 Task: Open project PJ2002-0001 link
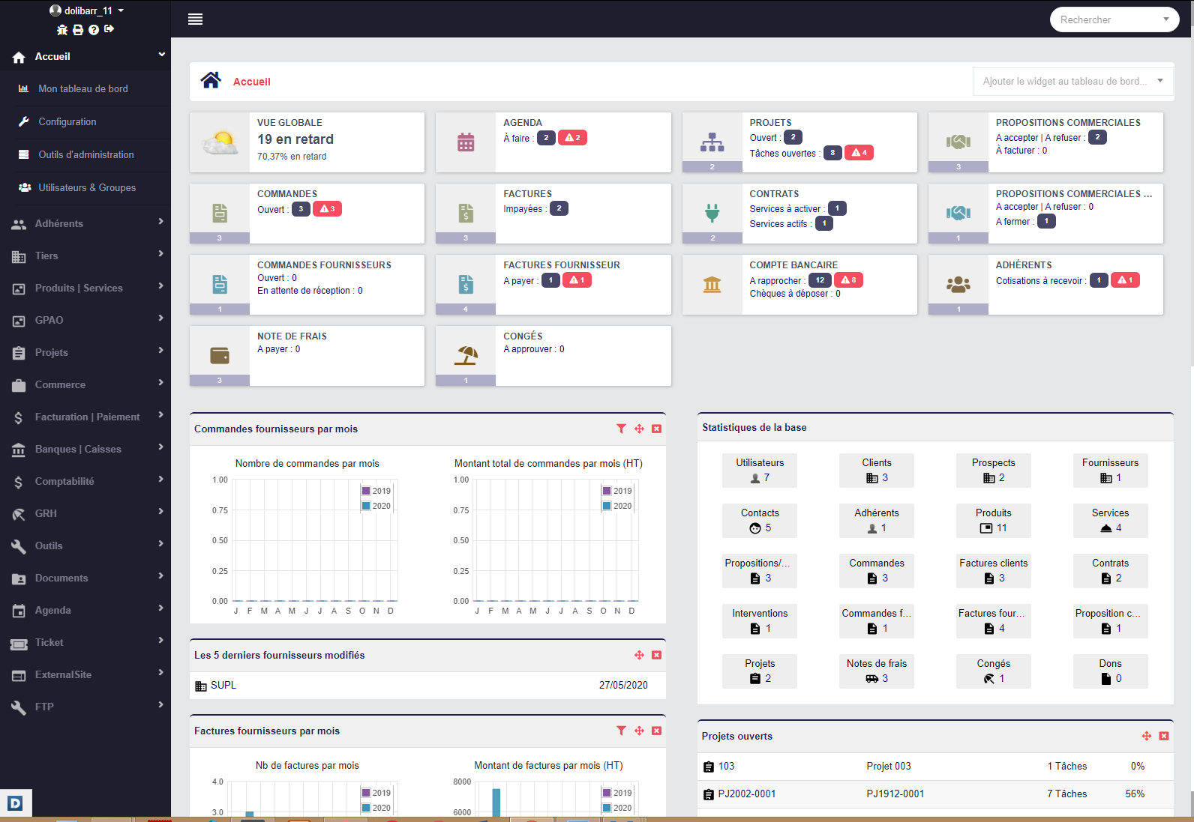(x=746, y=794)
